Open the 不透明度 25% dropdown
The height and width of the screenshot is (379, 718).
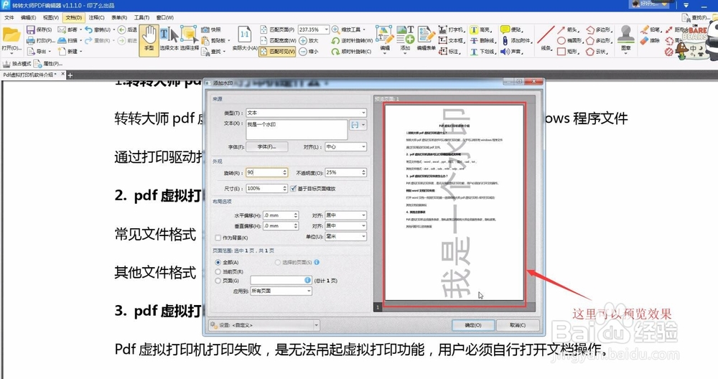pyautogui.click(x=346, y=172)
